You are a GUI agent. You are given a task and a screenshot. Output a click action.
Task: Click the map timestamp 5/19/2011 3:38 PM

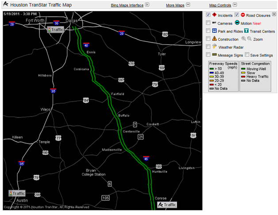[x=20, y=14]
